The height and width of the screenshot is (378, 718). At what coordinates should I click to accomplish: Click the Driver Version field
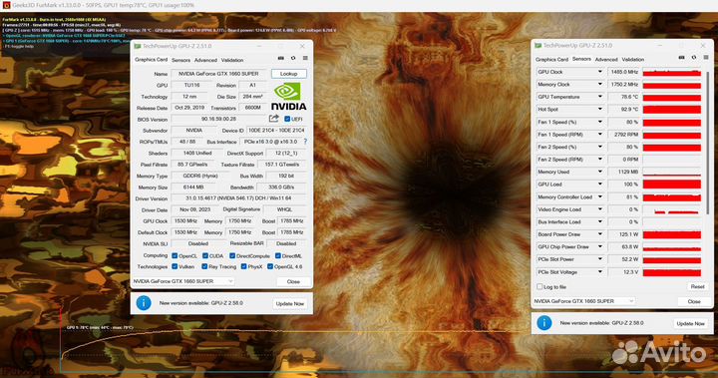[238, 198]
